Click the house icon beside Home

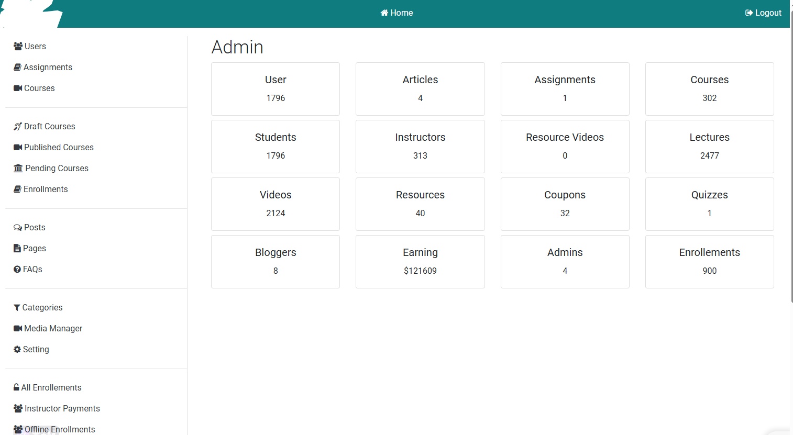(x=384, y=13)
